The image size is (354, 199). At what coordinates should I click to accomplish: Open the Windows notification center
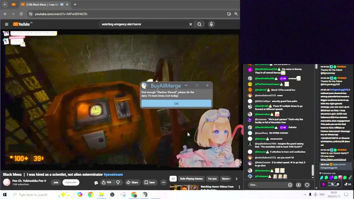(x=346, y=195)
